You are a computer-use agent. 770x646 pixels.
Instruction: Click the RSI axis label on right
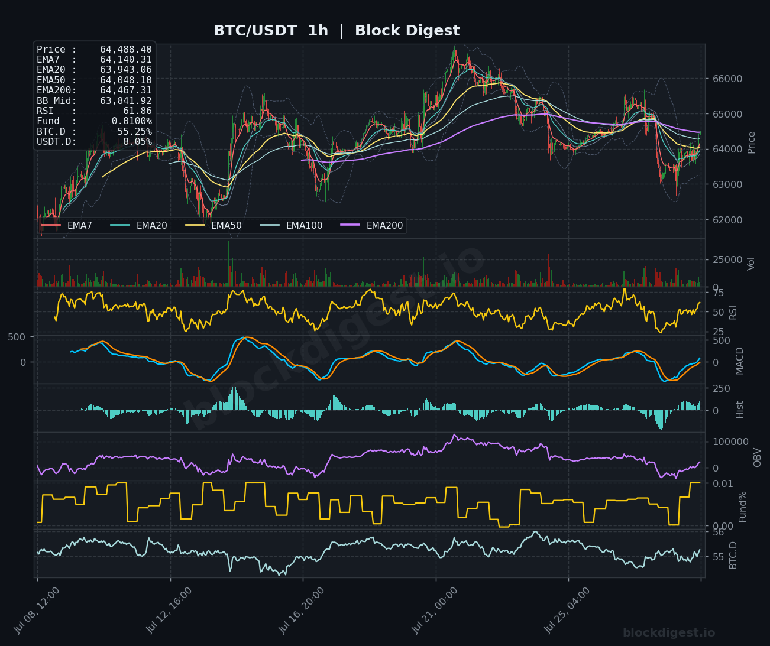pos(733,312)
